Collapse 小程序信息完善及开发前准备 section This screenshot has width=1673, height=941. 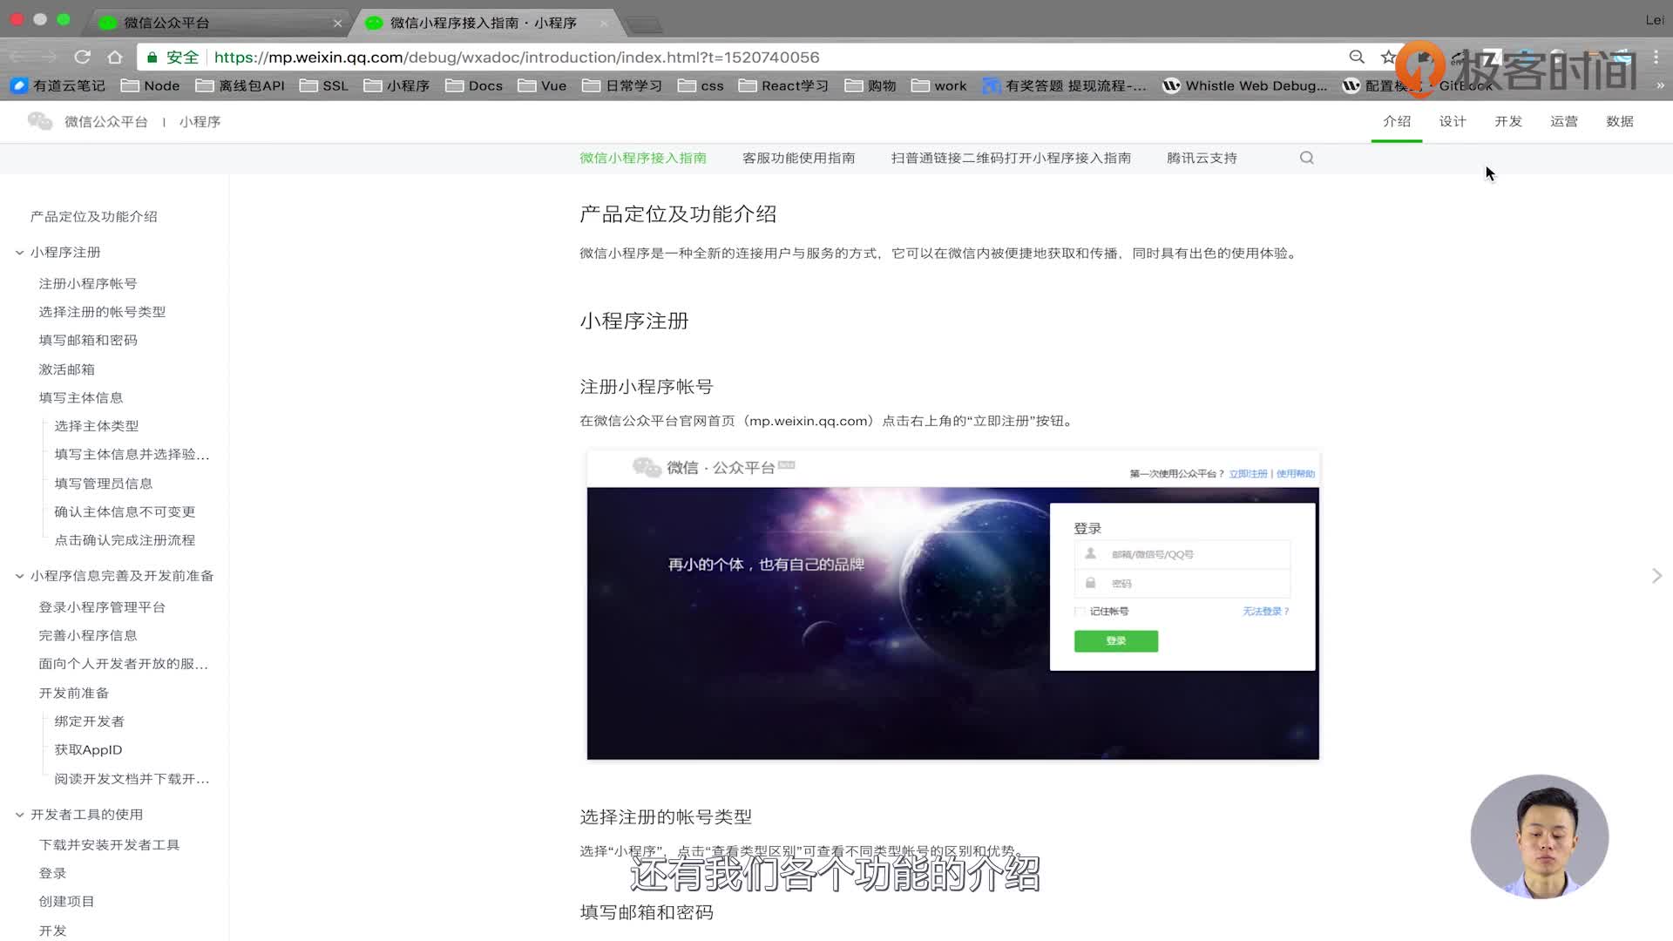pos(19,576)
